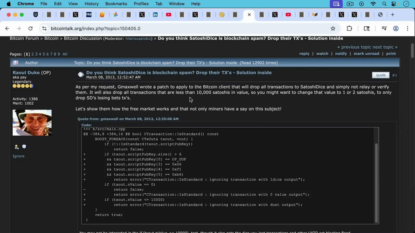View Raoul Duke's profile icon below avatar
Image resolution: width=415 pixels, height=233 pixels.
tap(17, 147)
